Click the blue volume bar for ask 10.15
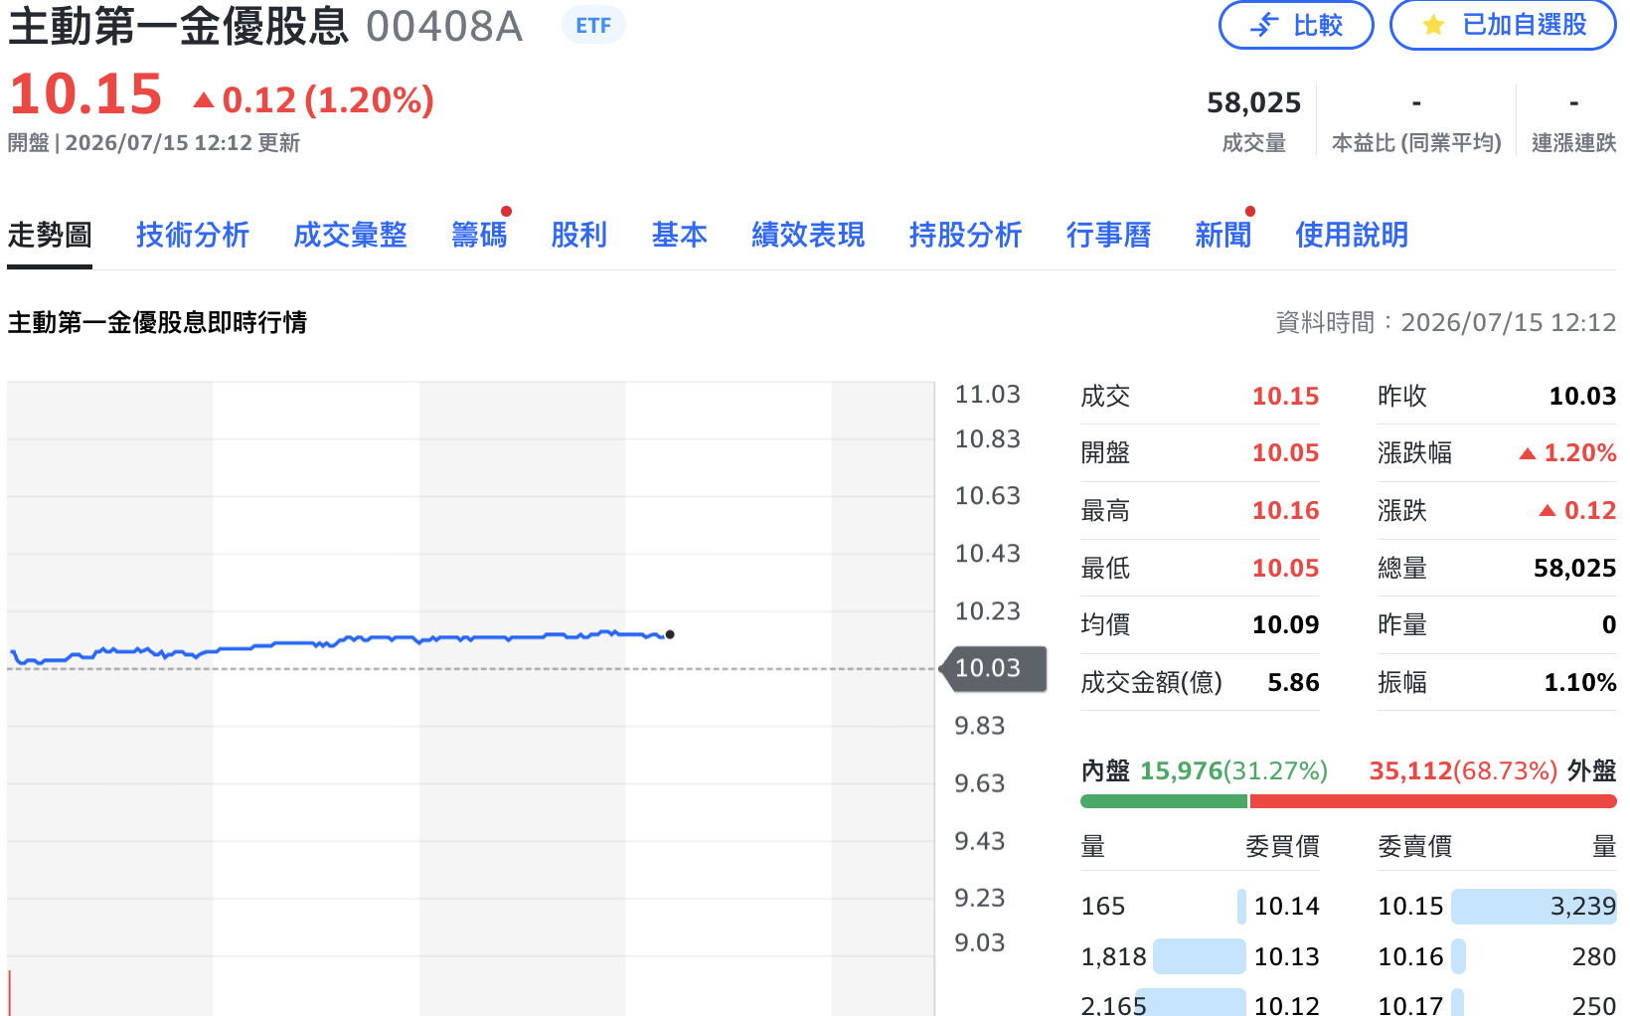Image resolution: width=1630 pixels, height=1016 pixels. click(1534, 907)
